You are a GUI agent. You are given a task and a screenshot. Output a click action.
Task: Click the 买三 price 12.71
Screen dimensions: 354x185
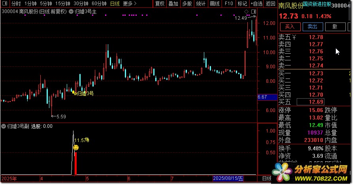pyautogui.click(x=316, y=88)
